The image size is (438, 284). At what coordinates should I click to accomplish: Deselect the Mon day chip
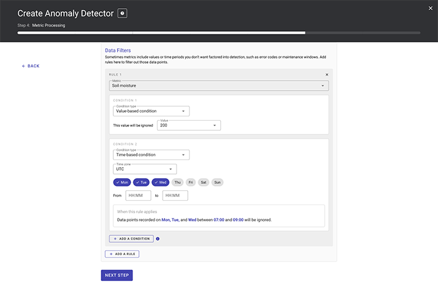tap(122, 183)
